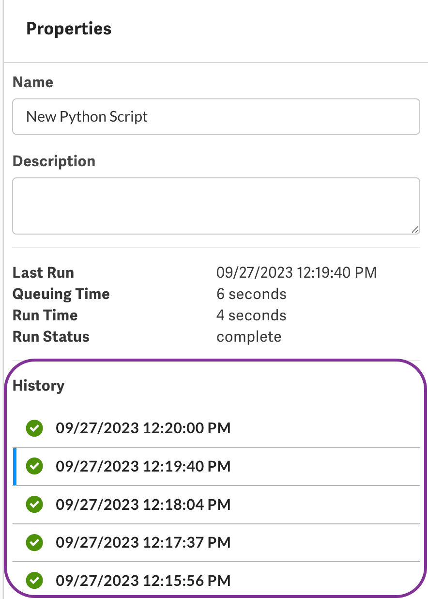Choose the 09/27/2023 12:17:37 PM history item

tap(143, 542)
